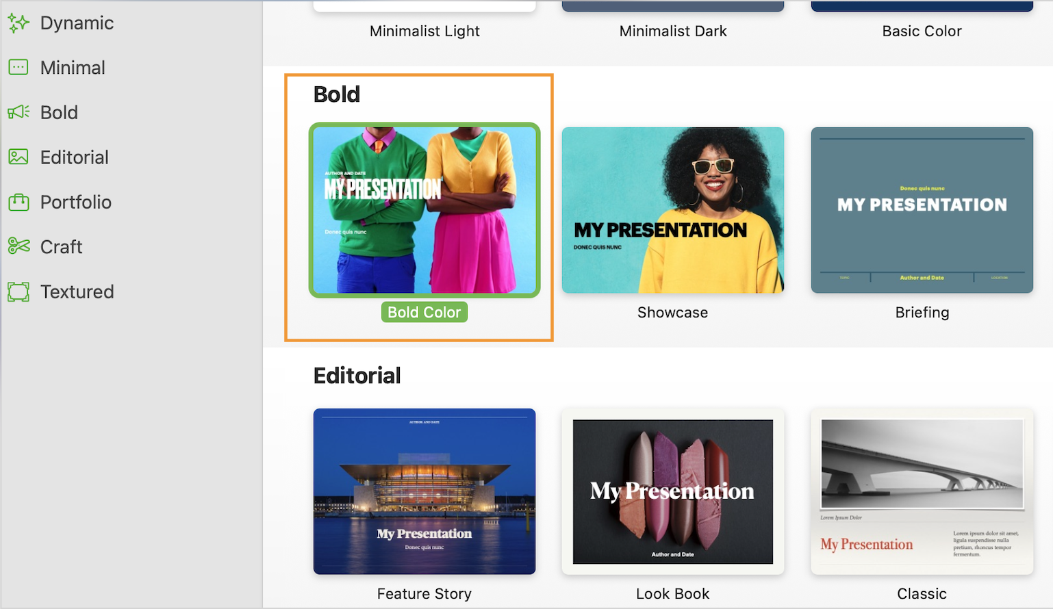The height and width of the screenshot is (609, 1053).
Task: Switch to the Editorial category label
Action: (74, 157)
